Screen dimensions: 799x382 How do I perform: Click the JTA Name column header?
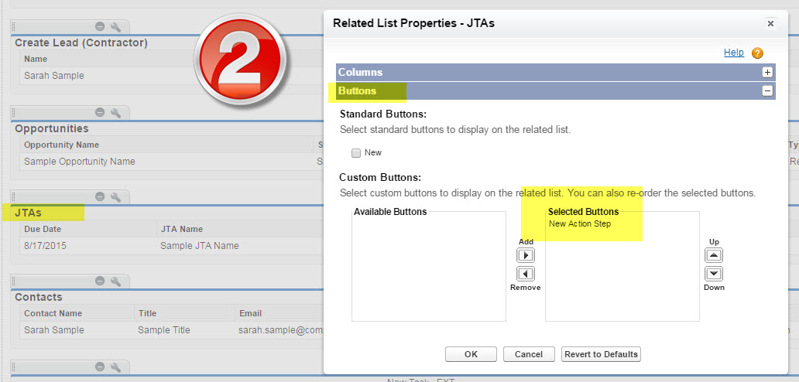point(181,229)
